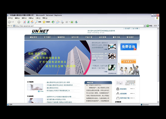166x119 pixels.
Task: Open the Favorites star panel
Action: (x=46, y=22)
